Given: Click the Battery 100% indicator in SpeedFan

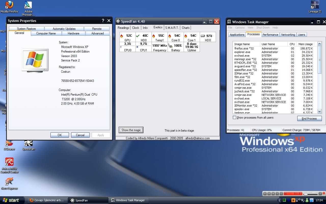Looking at the screenshot, I should [x=176, y=47].
